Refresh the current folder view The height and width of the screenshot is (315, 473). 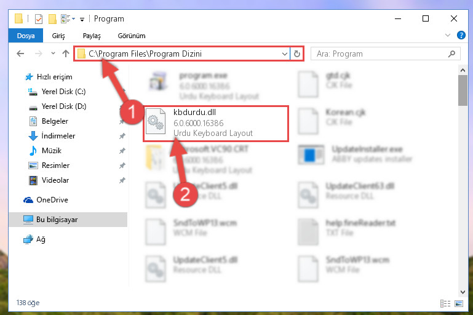coord(297,54)
